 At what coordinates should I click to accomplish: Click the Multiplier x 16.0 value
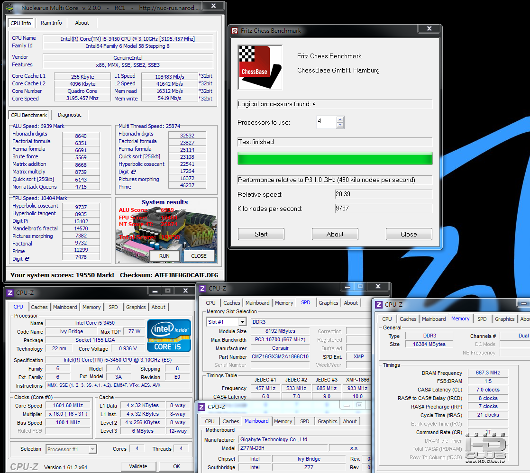(68, 414)
